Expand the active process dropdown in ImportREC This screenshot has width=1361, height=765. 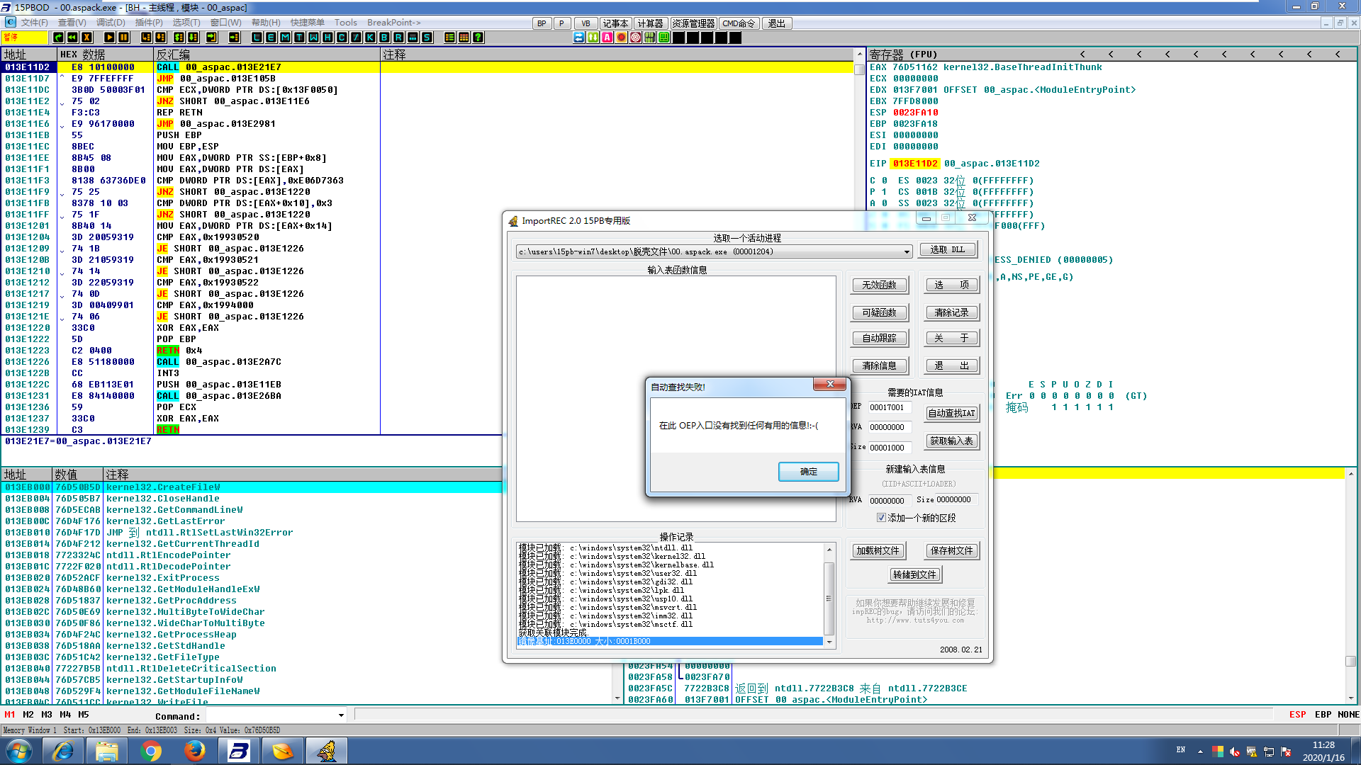tap(906, 251)
